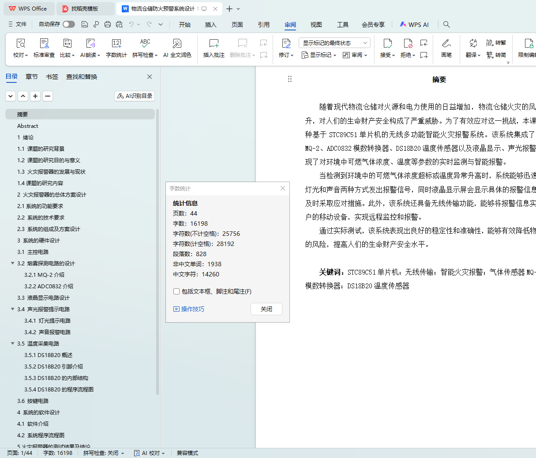Open the AI朗读 read-aloud tool
This screenshot has height=458, width=536.
(90, 44)
